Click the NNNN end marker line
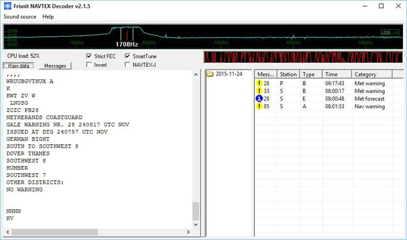The height and width of the screenshot is (240, 407). [x=14, y=211]
